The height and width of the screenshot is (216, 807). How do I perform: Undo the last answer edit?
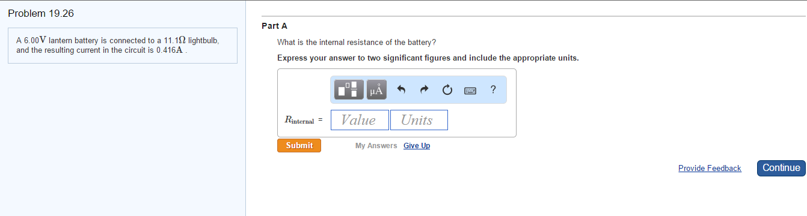point(402,90)
